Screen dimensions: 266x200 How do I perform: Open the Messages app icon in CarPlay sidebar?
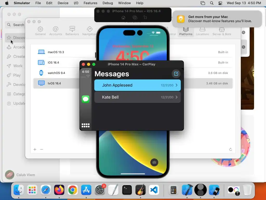85,99
